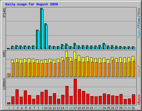Select the dark green hits bar for day 10
Screen dimensions: 142x111
(45, 36)
